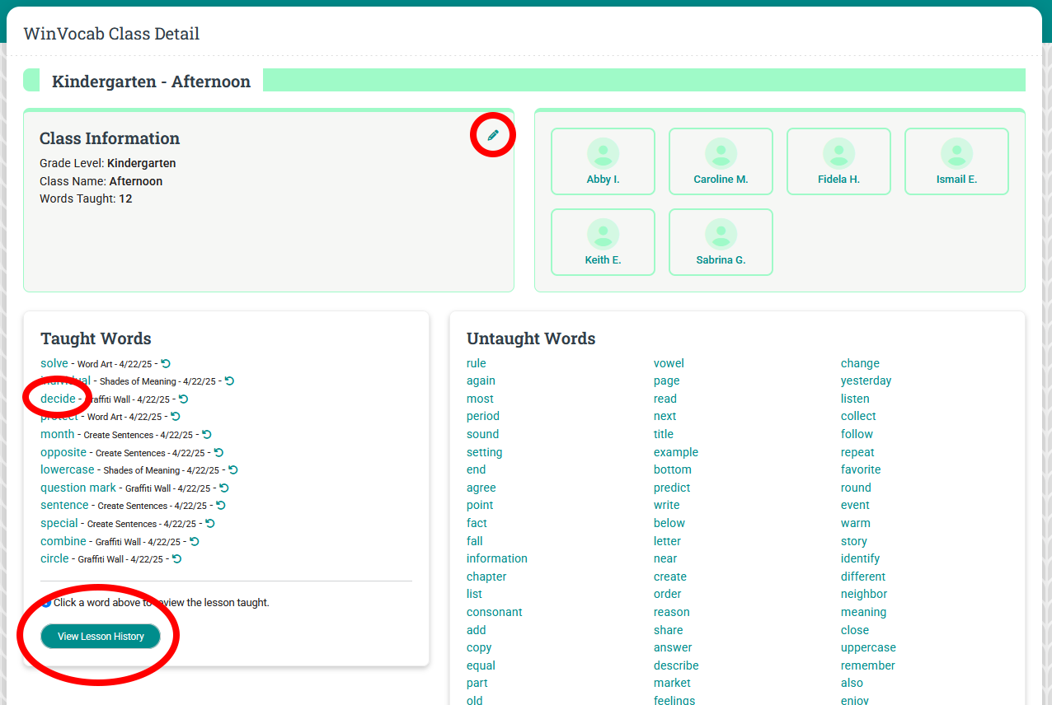Select the untaught word neighbor
1052x705 pixels.
pos(864,594)
